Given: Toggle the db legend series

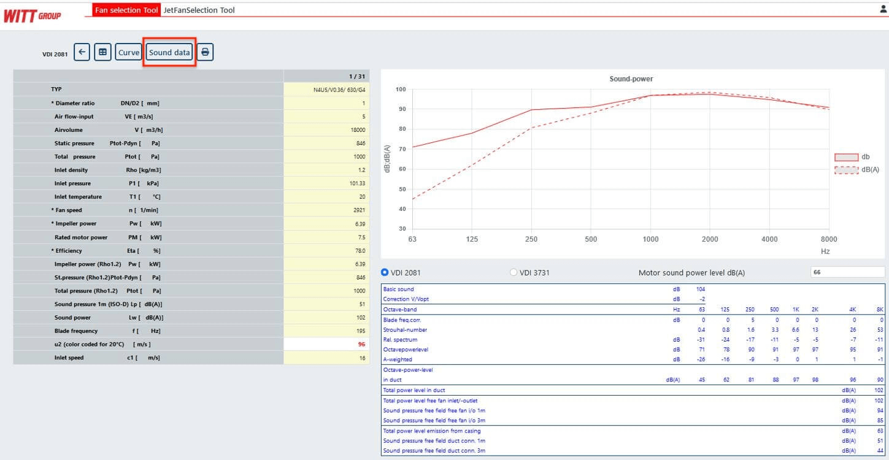Looking at the screenshot, I should (852, 157).
